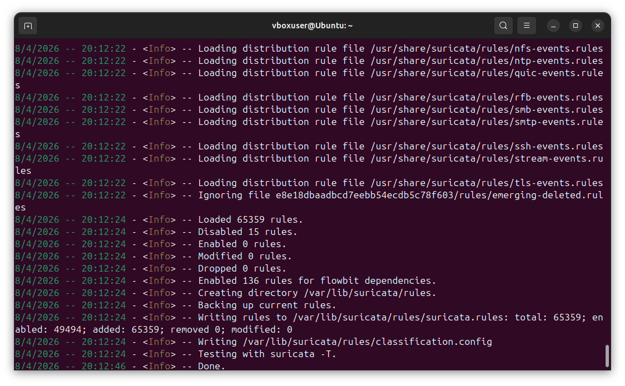Click the magnifying glass in the title bar
This screenshot has height=386, width=625.
click(503, 26)
